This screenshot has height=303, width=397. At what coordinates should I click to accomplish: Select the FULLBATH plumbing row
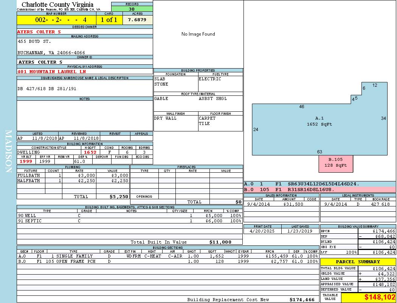(x=73, y=176)
